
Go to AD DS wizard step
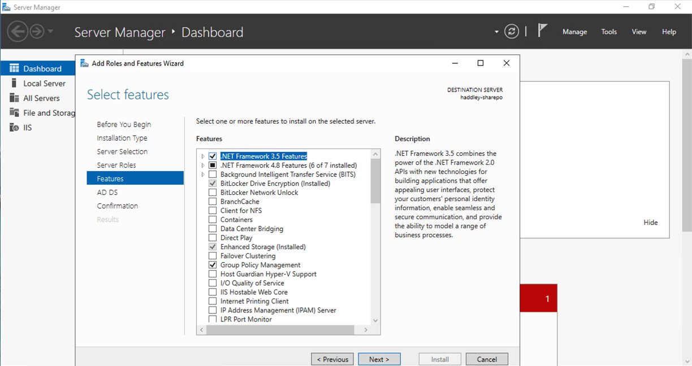pos(107,192)
